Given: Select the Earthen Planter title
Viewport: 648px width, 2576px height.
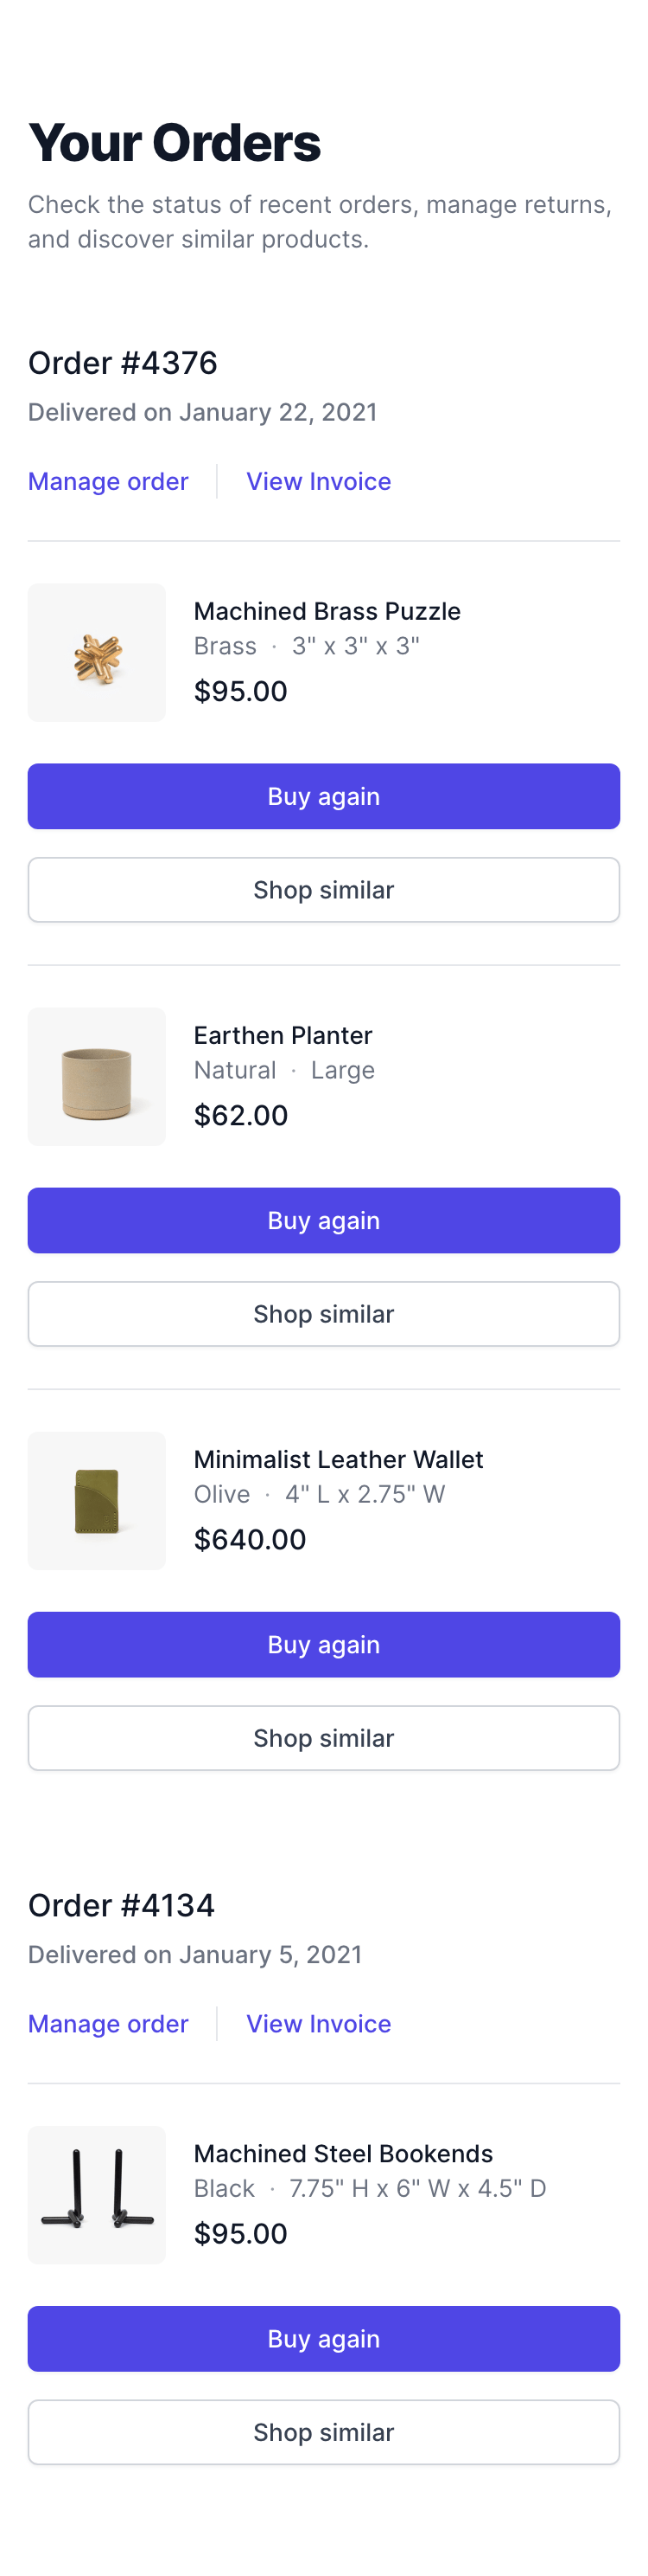Looking at the screenshot, I should click(283, 1035).
